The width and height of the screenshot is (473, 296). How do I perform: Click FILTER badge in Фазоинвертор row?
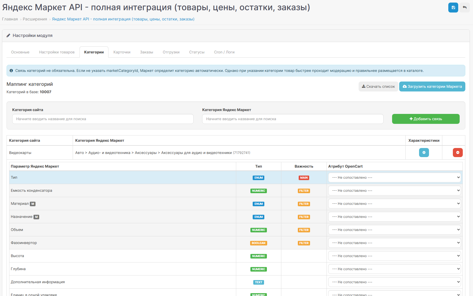[x=304, y=243]
